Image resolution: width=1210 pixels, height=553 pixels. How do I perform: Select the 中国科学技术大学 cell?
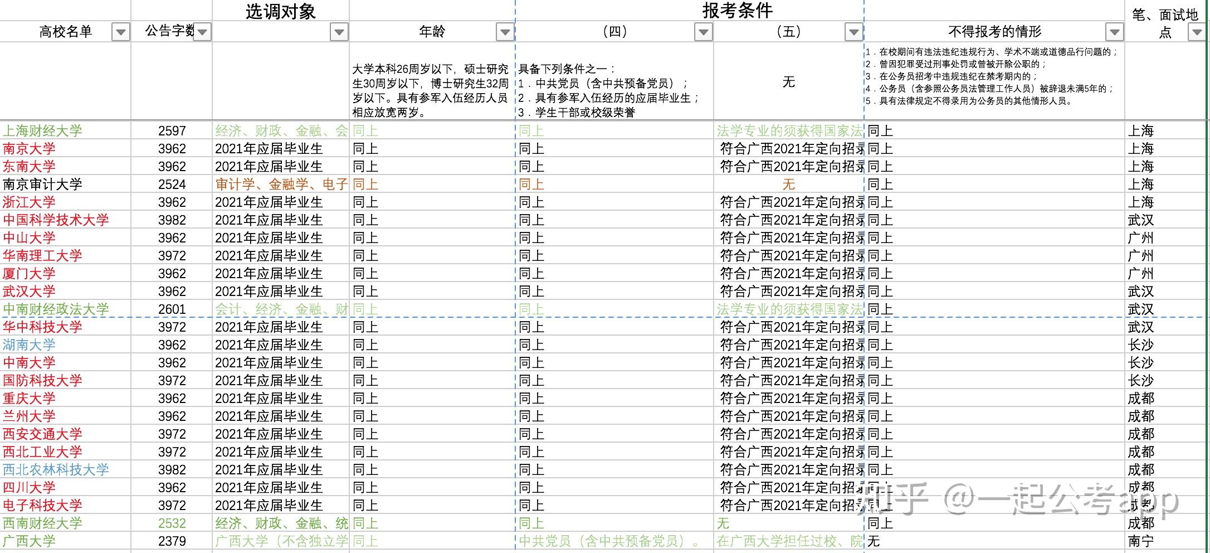(66, 220)
